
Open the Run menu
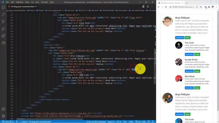tap(37, 2)
